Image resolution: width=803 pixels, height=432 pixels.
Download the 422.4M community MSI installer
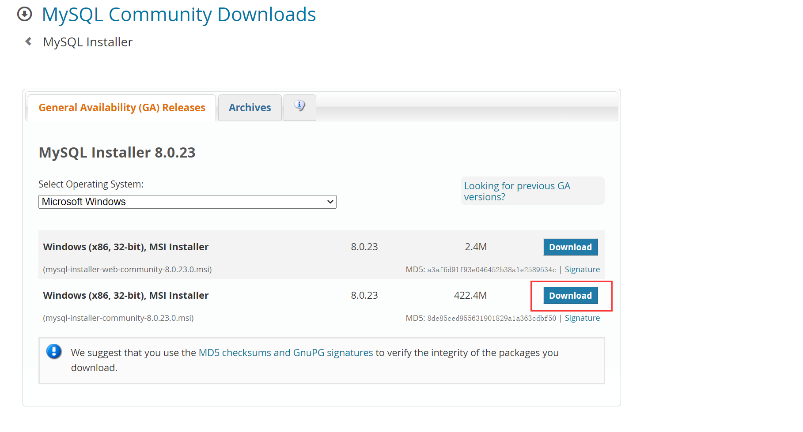coord(571,296)
